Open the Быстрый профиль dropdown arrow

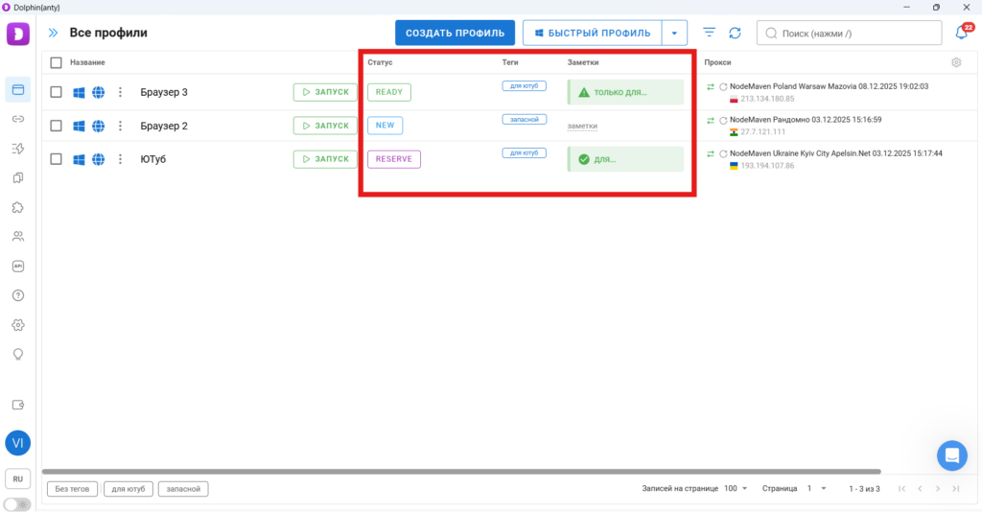click(674, 33)
